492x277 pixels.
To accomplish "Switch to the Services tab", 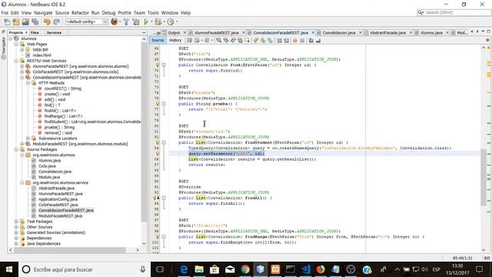I will click(x=54, y=32).
